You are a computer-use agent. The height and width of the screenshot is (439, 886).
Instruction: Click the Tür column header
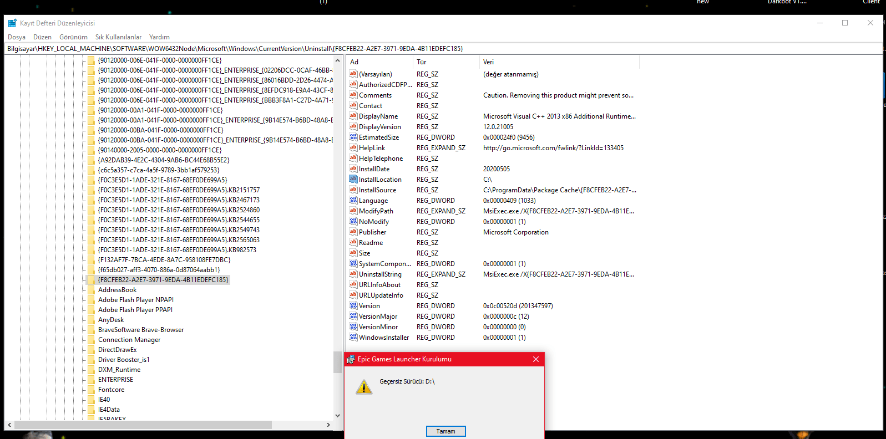click(x=446, y=62)
